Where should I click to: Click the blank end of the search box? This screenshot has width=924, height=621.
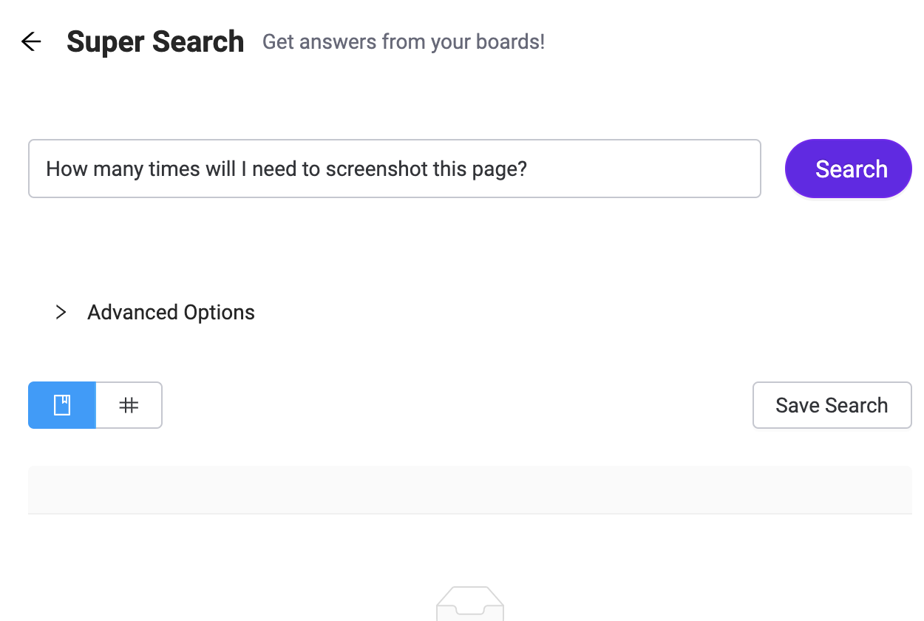coord(643,169)
